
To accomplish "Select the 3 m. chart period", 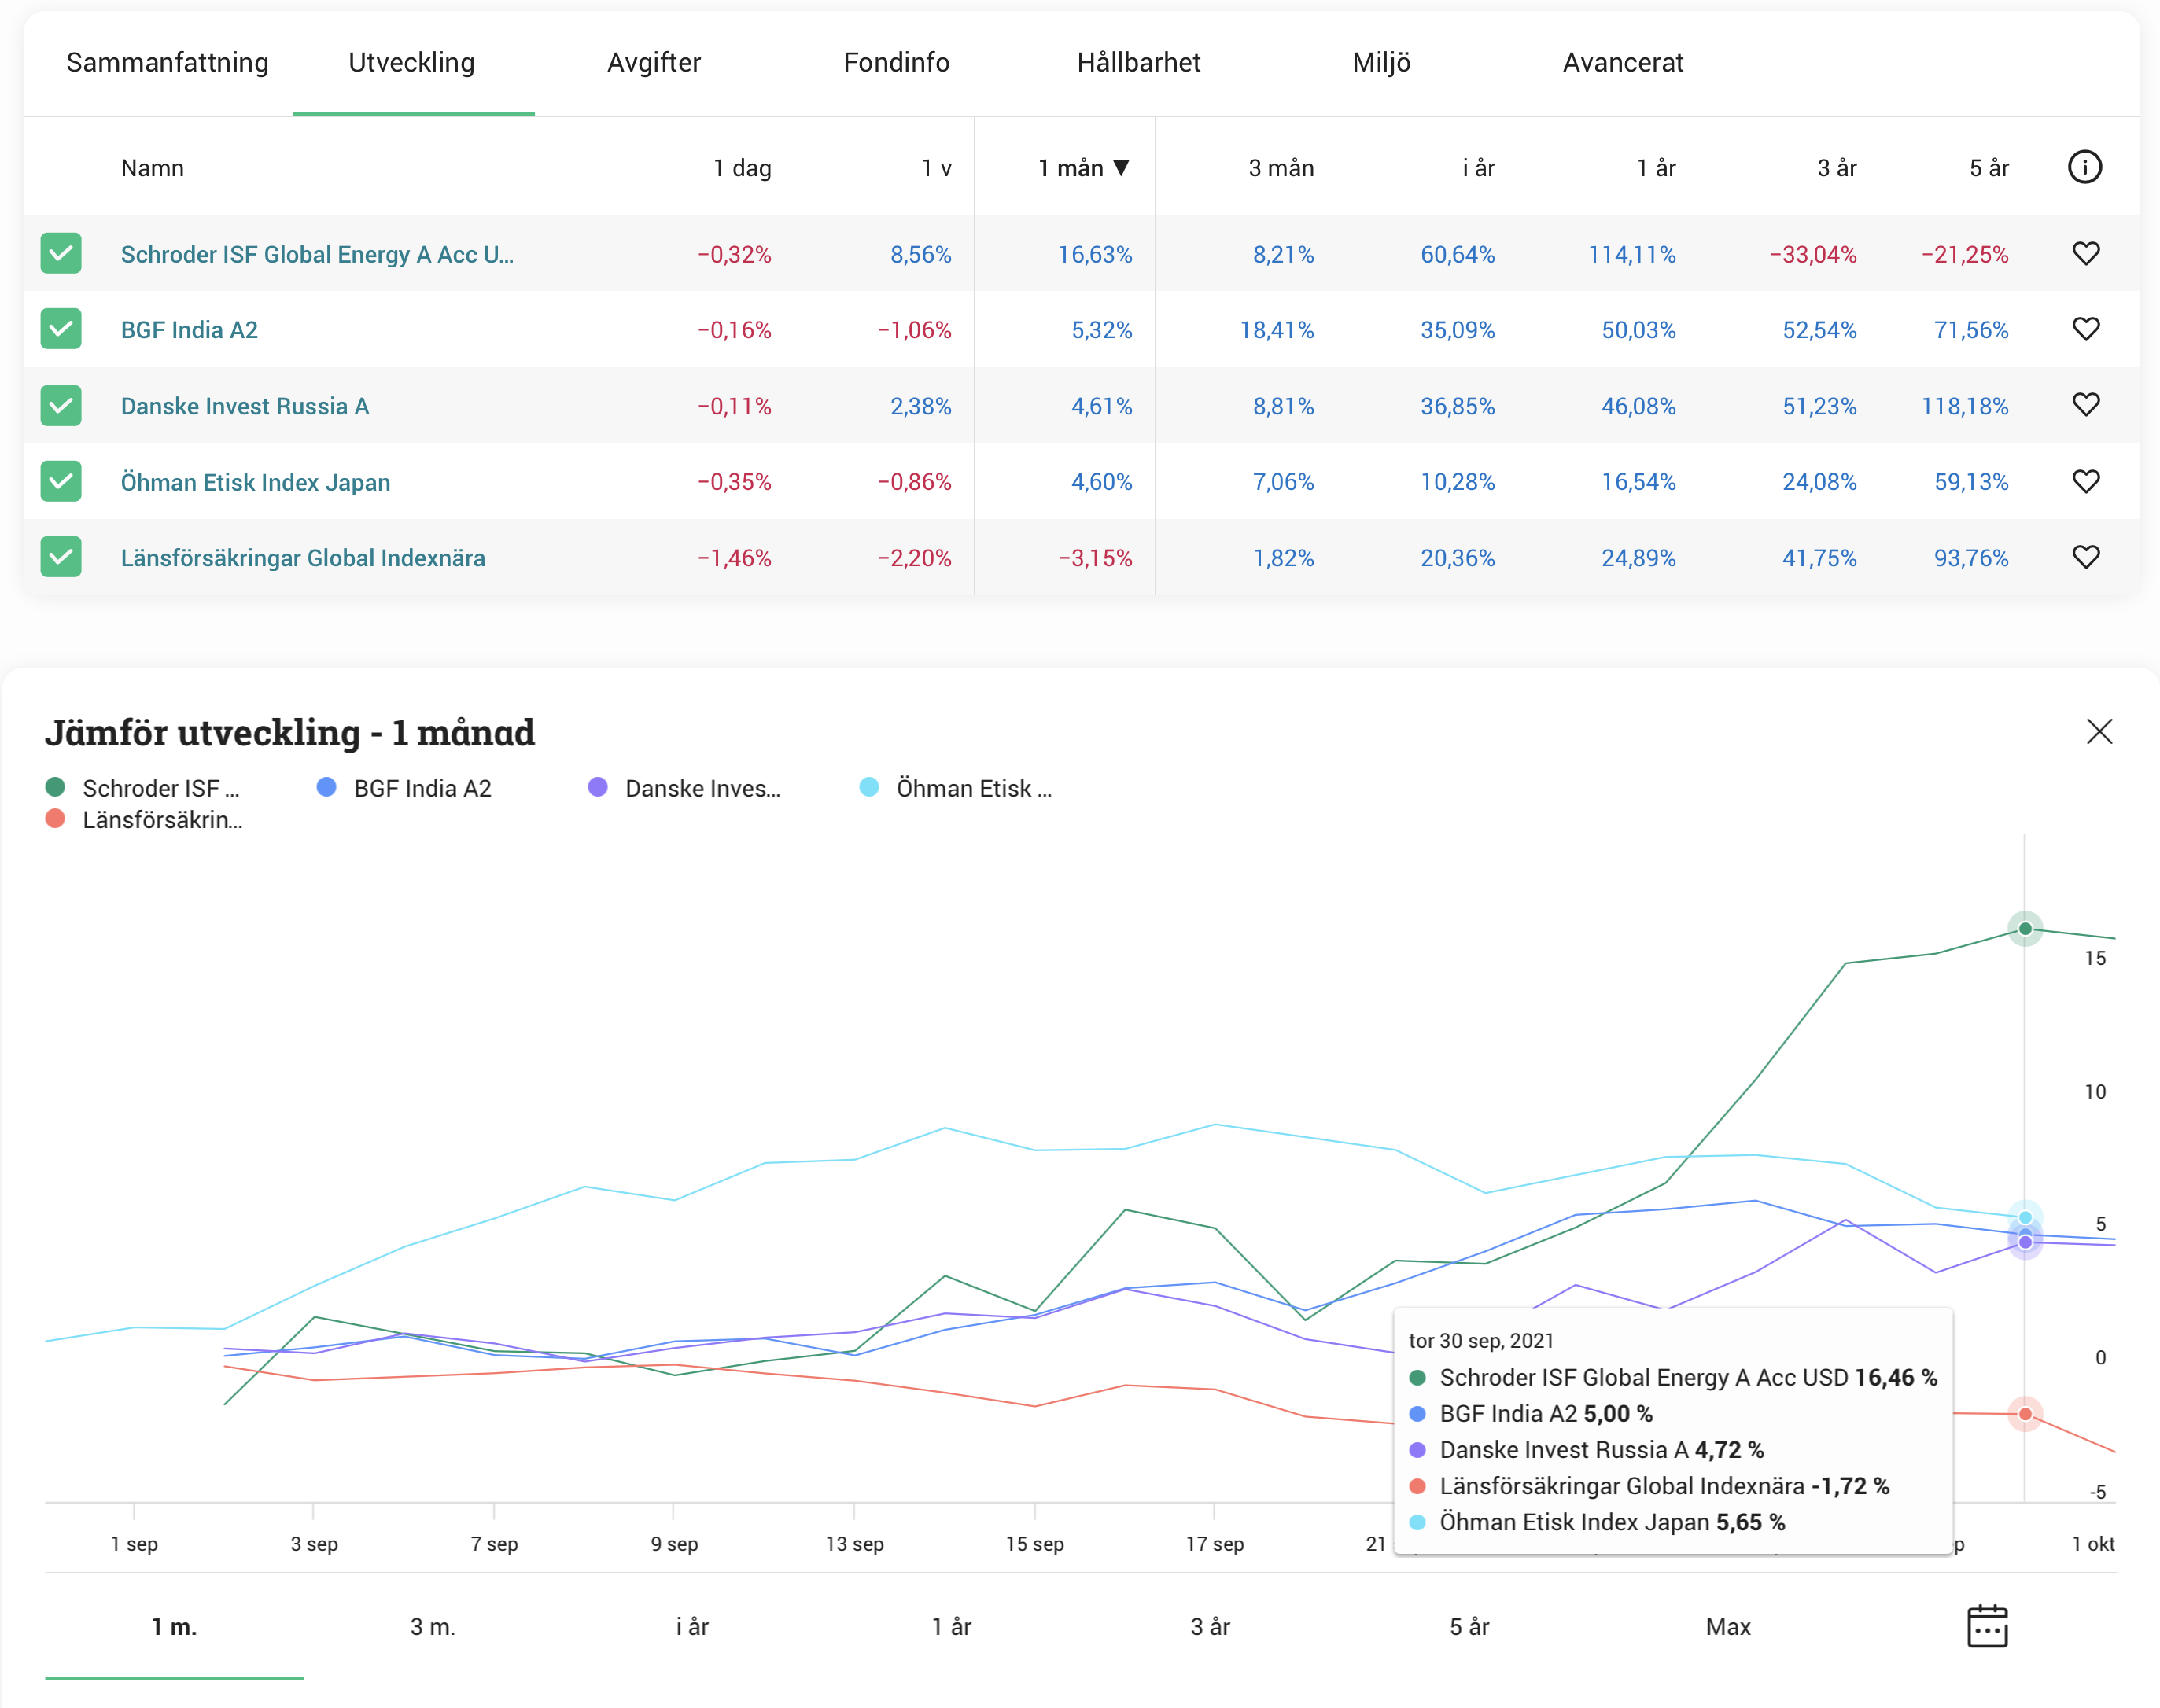I will (432, 1627).
